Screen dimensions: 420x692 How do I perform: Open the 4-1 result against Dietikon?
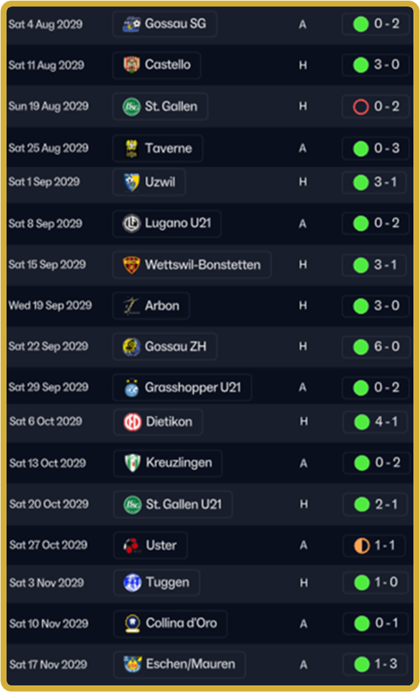coord(376,422)
